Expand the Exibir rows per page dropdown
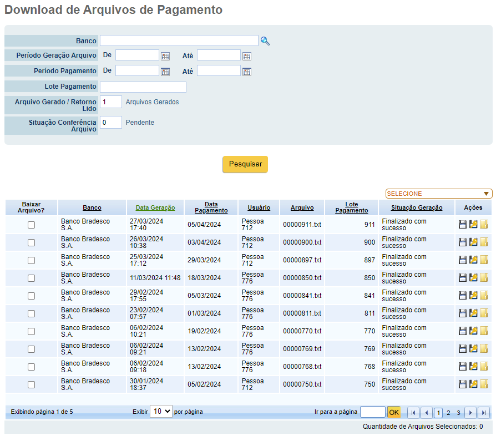This screenshot has height=441, width=496. click(161, 411)
